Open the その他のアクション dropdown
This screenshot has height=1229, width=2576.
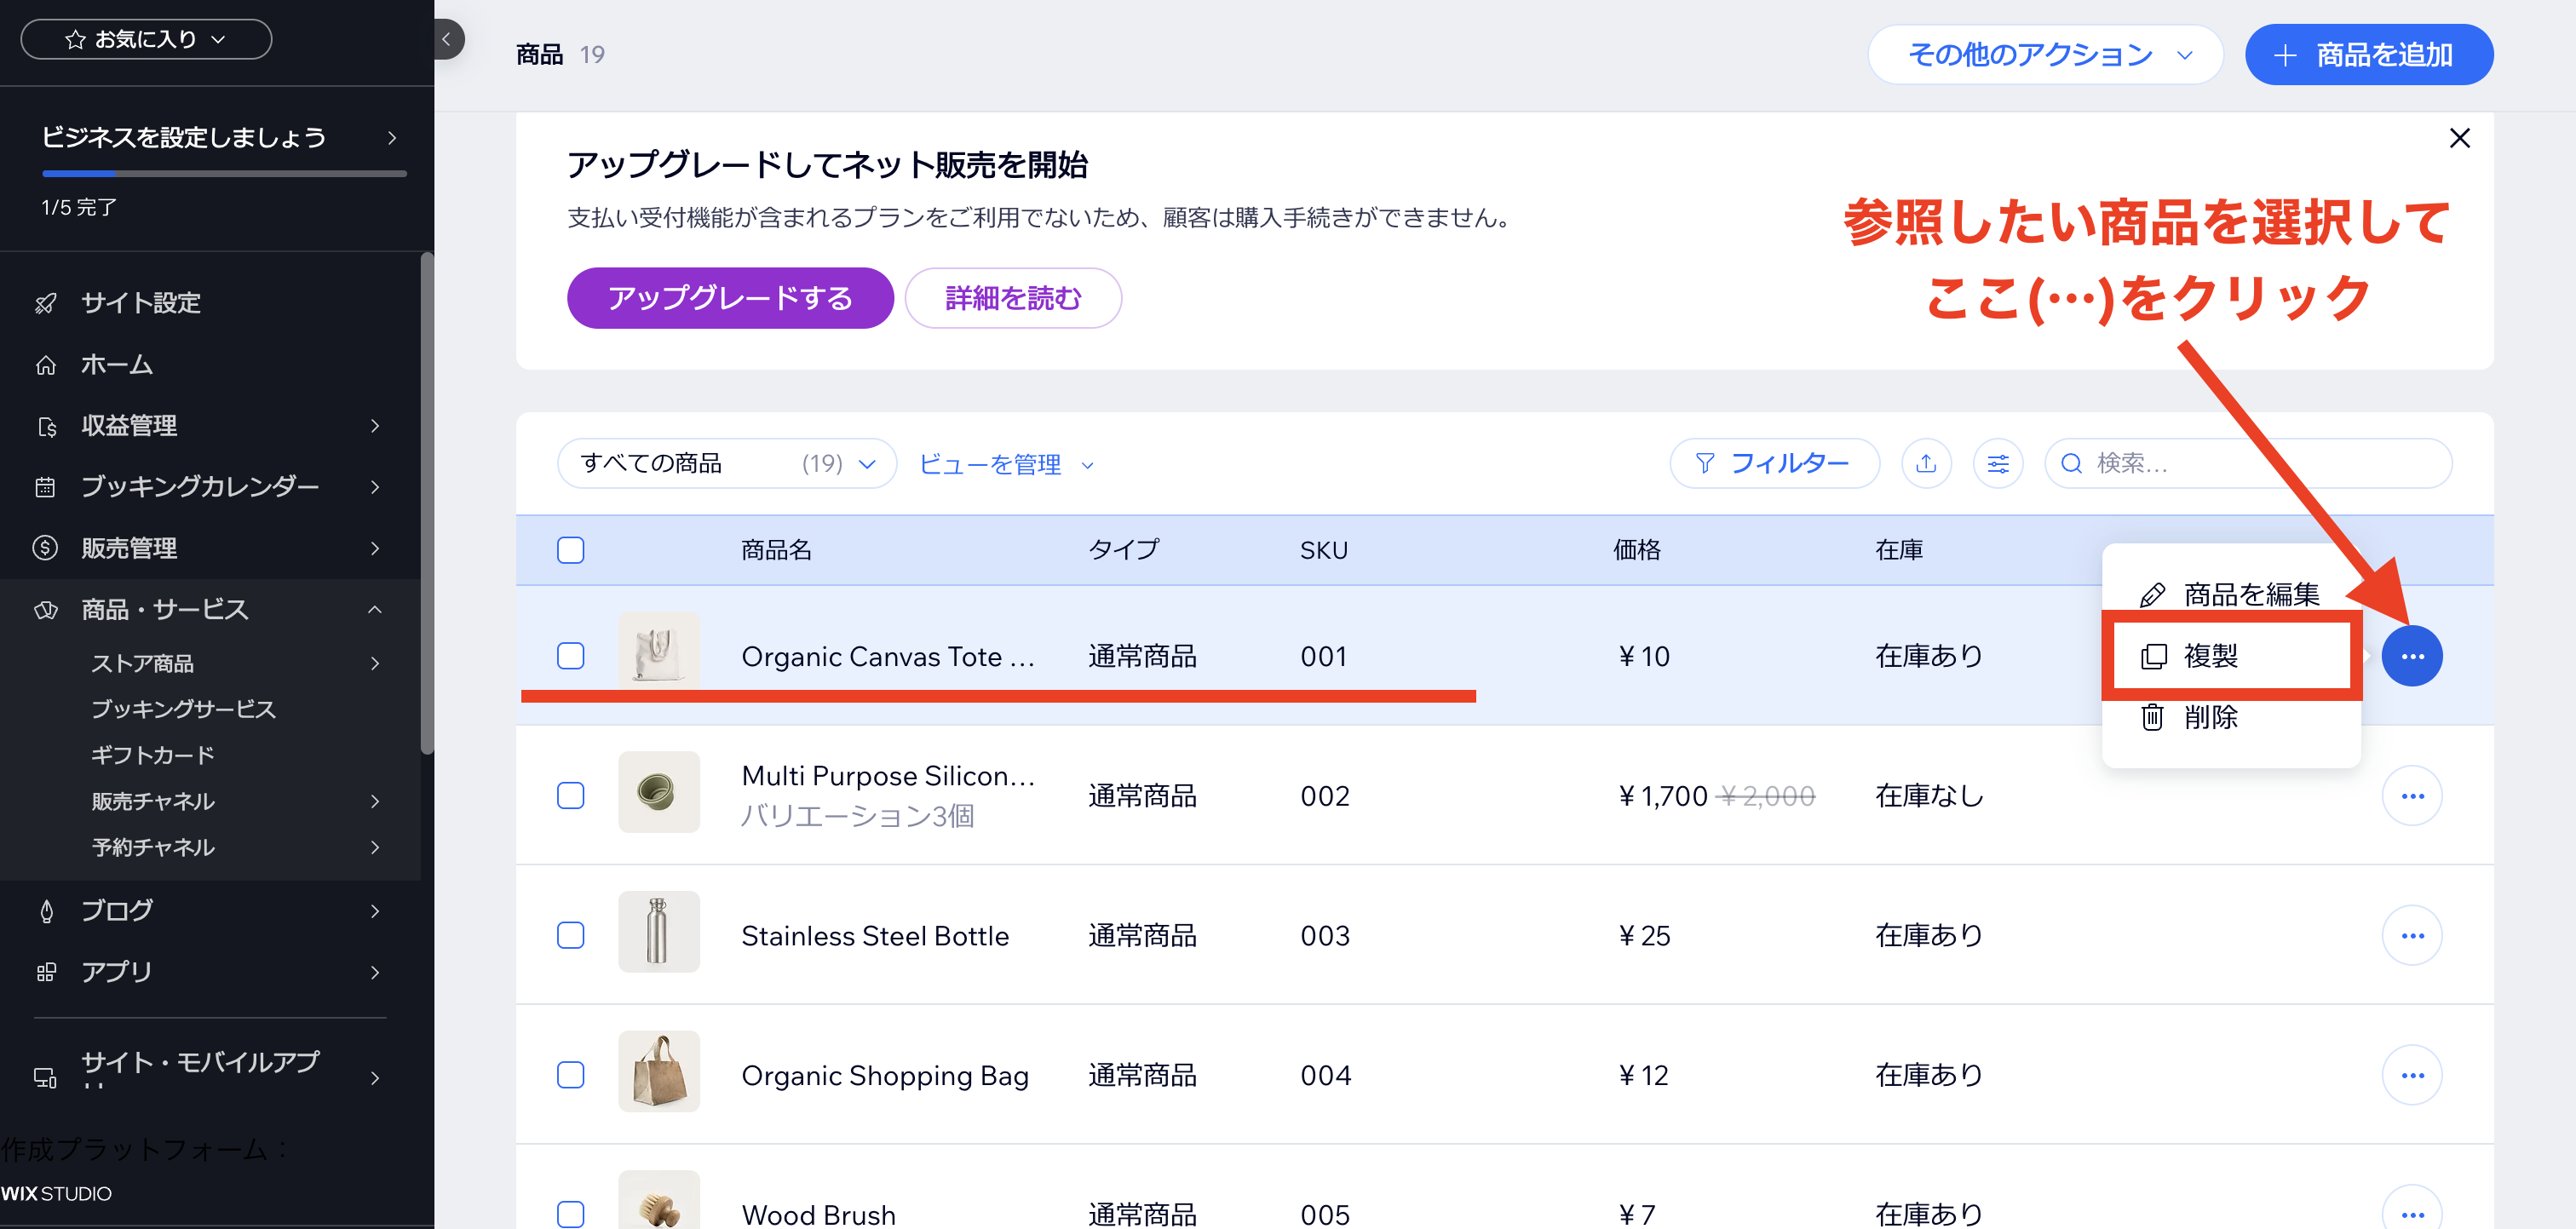(2045, 54)
